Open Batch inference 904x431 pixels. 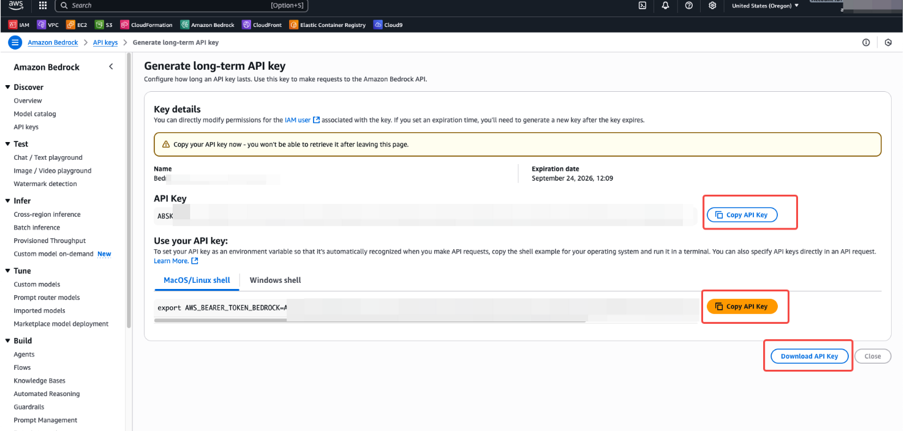point(37,228)
